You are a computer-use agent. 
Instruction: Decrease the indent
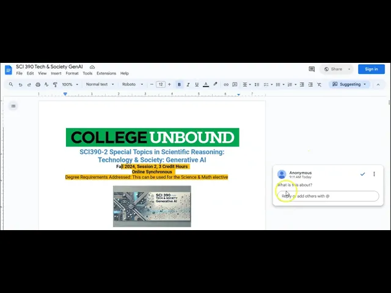coord(302,85)
